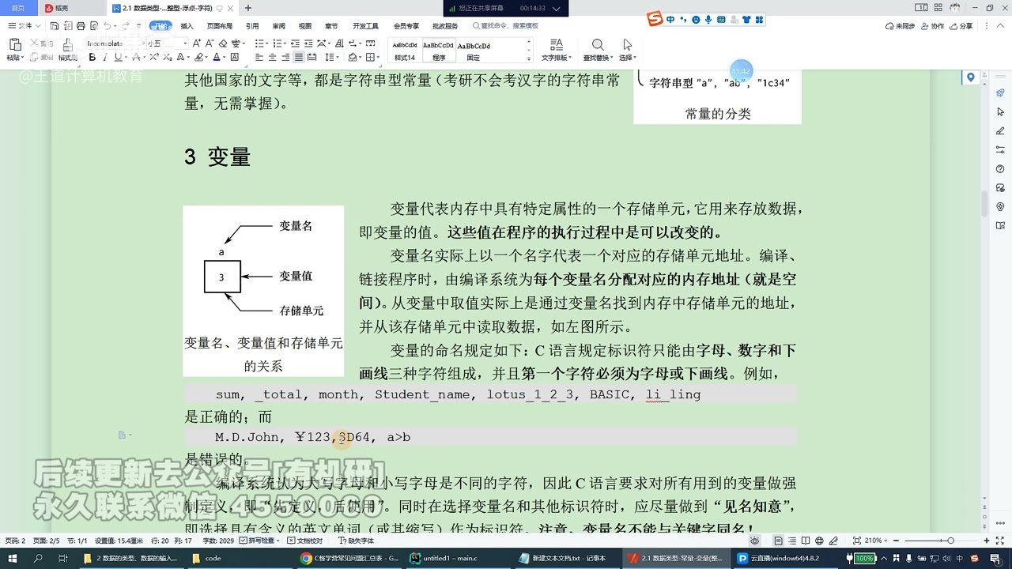Open 选择 dropdown
The width and height of the screenshot is (1012, 569).
point(627,50)
